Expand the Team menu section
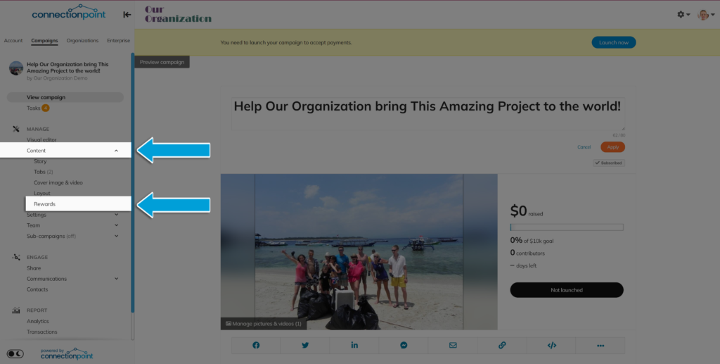 [116, 225]
